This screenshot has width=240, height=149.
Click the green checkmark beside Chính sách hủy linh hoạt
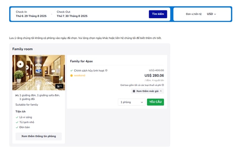pyautogui.click(x=72, y=71)
